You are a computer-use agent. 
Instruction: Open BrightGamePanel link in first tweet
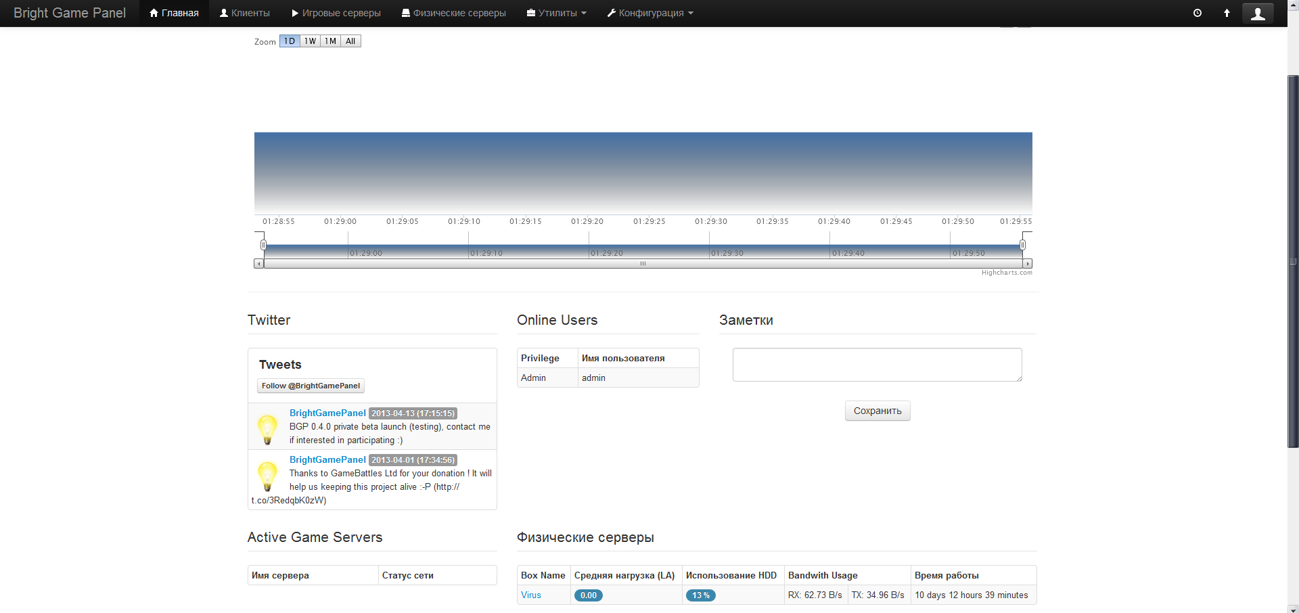click(x=327, y=413)
